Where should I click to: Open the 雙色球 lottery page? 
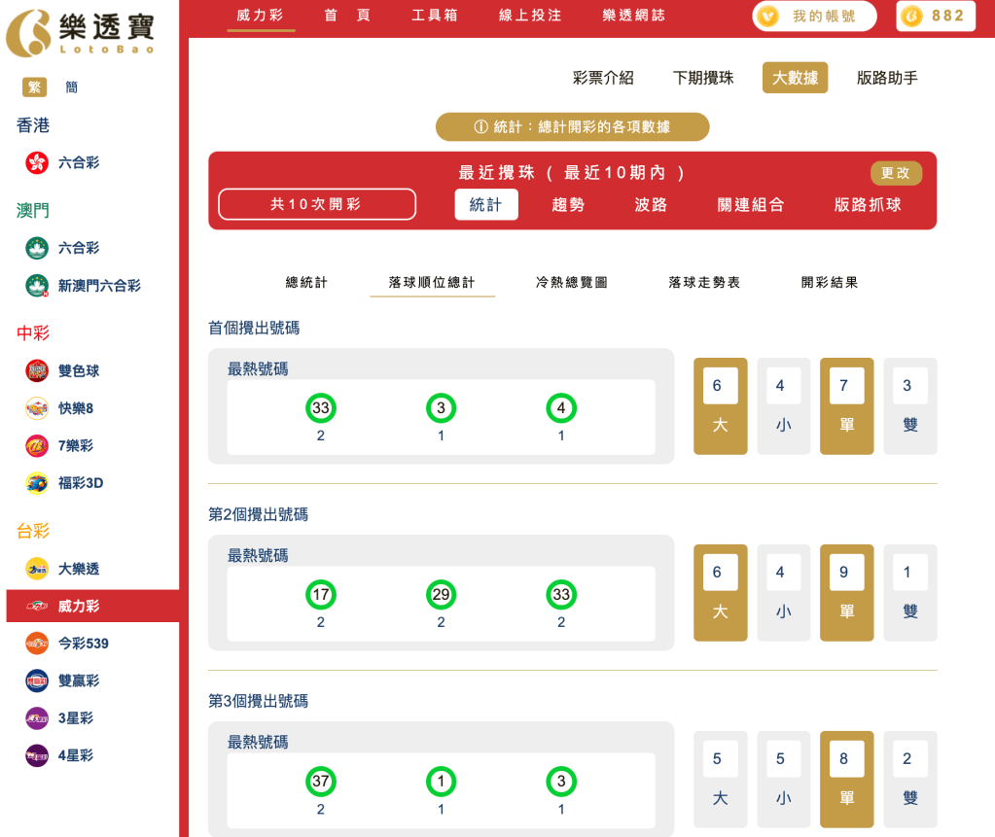pos(36,370)
